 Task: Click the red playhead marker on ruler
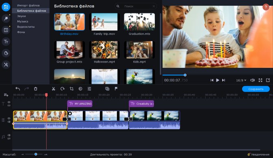(46, 95)
